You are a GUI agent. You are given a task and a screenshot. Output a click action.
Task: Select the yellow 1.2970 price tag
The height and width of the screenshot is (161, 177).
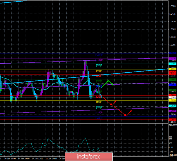pos(172,100)
